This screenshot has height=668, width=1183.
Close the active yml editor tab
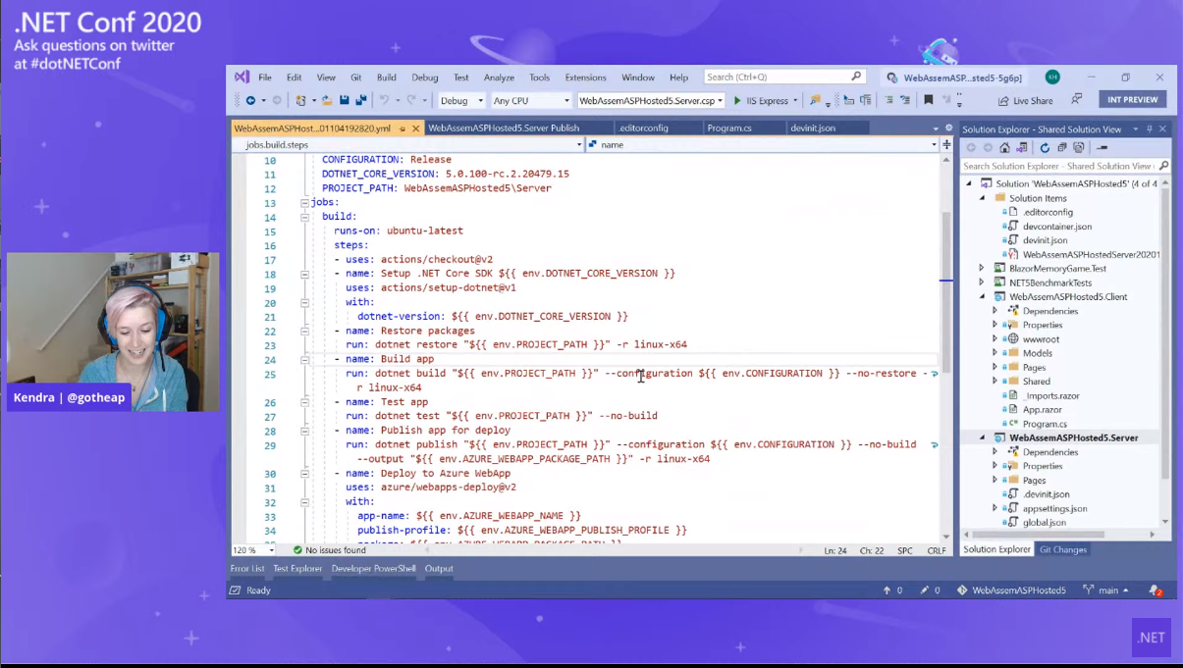click(416, 128)
